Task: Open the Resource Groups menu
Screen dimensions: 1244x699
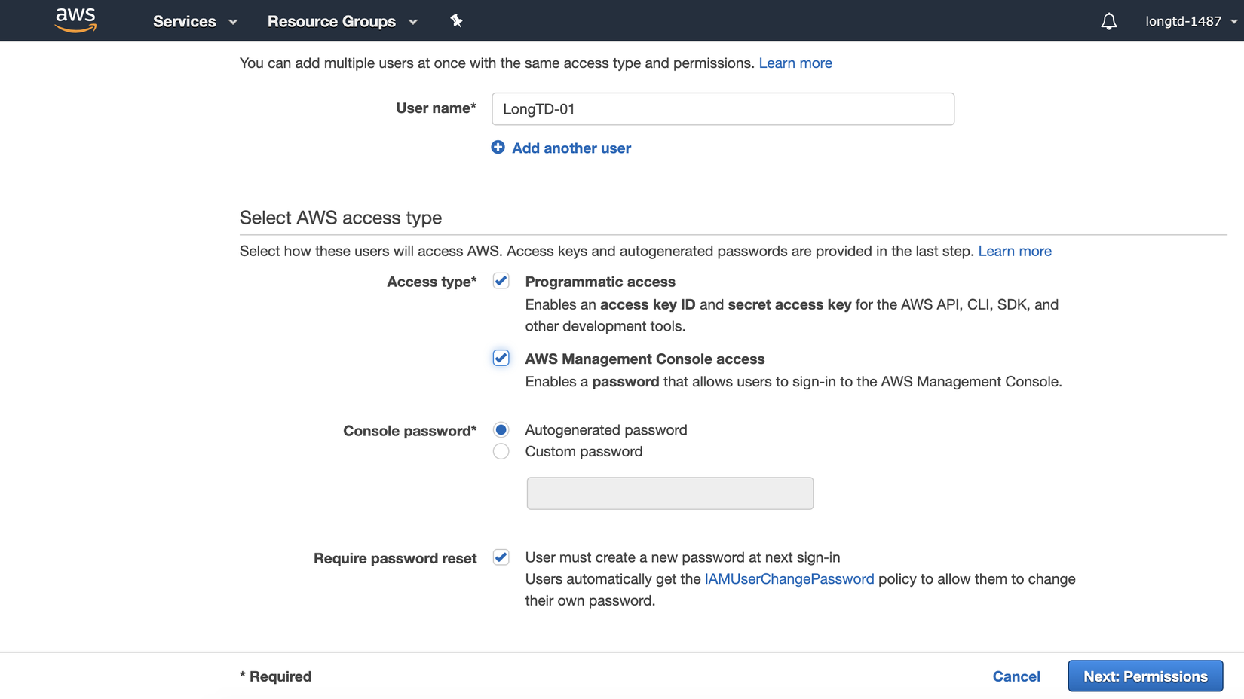Action: coord(332,21)
